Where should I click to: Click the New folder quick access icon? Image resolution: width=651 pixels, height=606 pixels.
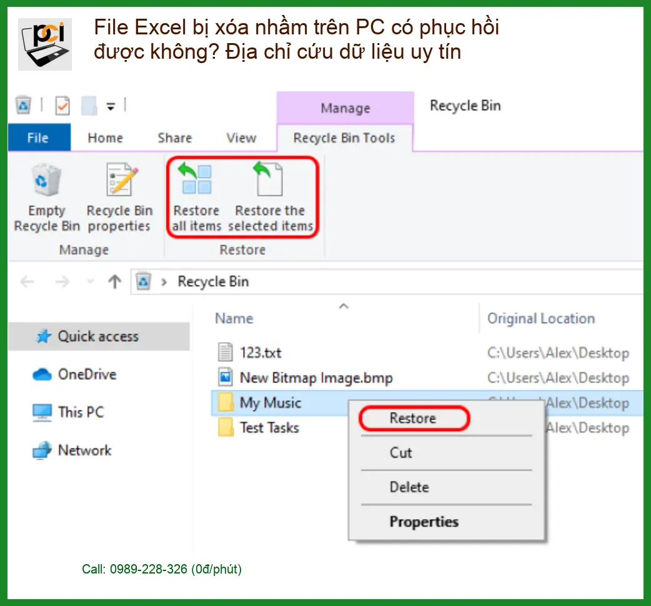pos(89,106)
